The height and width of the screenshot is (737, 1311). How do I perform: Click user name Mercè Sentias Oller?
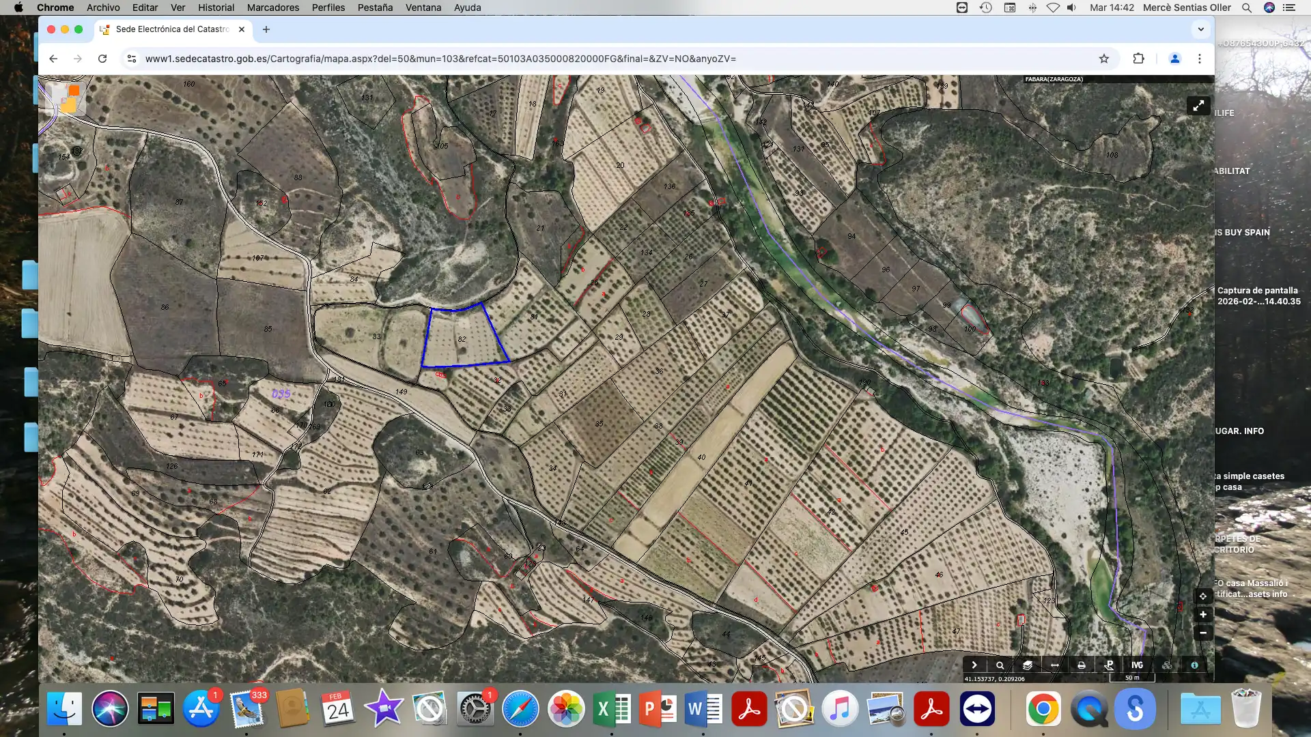[x=1187, y=8]
